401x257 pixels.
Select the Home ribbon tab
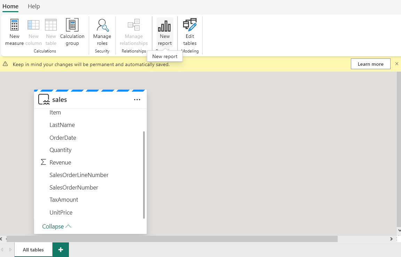(x=10, y=6)
